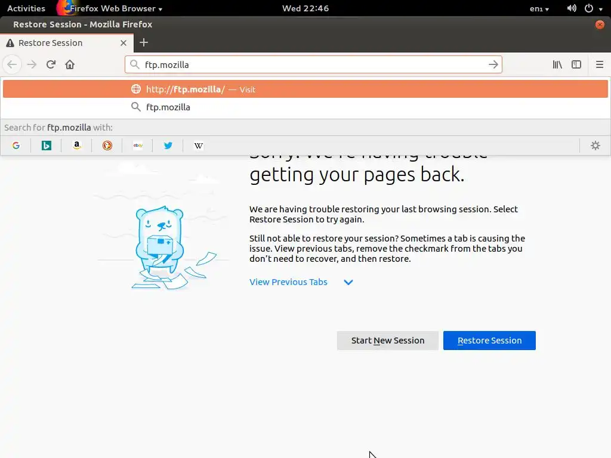611x458 pixels.
Task: Open search settings gear icon
Action: [x=595, y=146]
